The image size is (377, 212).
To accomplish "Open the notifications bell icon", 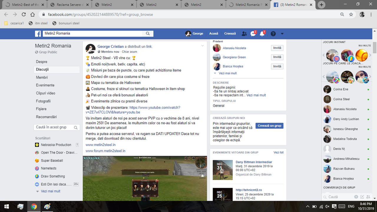I will pos(262,34).
